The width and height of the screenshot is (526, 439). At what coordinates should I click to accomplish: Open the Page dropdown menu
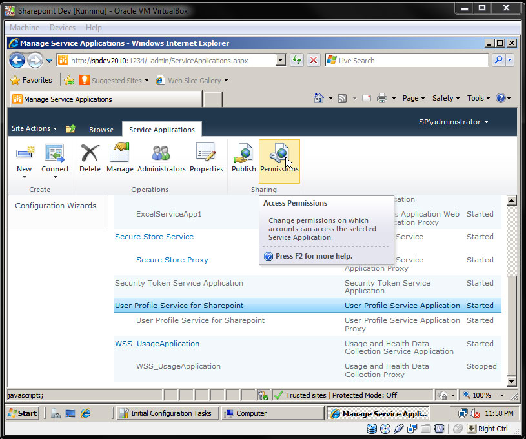(413, 98)
